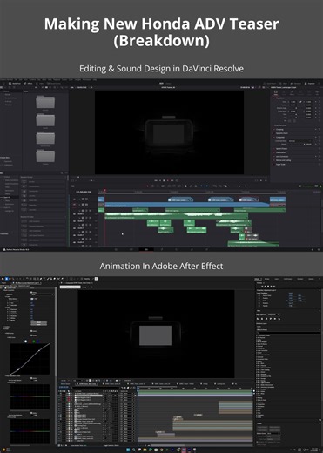Open DaVinci project settings gear icon
This screenshot has height=453, width=323.
(x=319, y=249)
